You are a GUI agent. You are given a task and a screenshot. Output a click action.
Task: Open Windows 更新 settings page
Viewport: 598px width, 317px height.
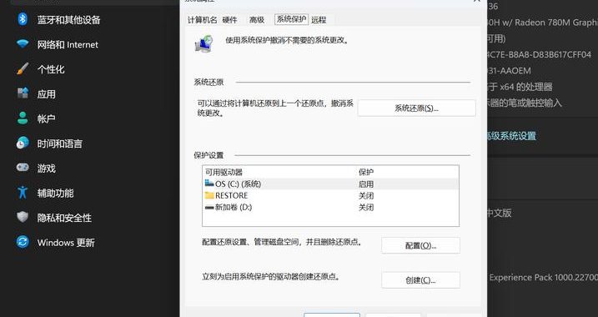tap(66, 243)
